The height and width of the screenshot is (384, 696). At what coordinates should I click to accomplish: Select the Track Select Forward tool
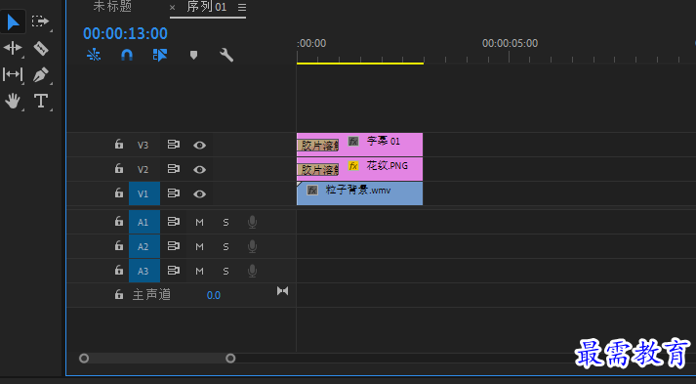coord(40,21)
